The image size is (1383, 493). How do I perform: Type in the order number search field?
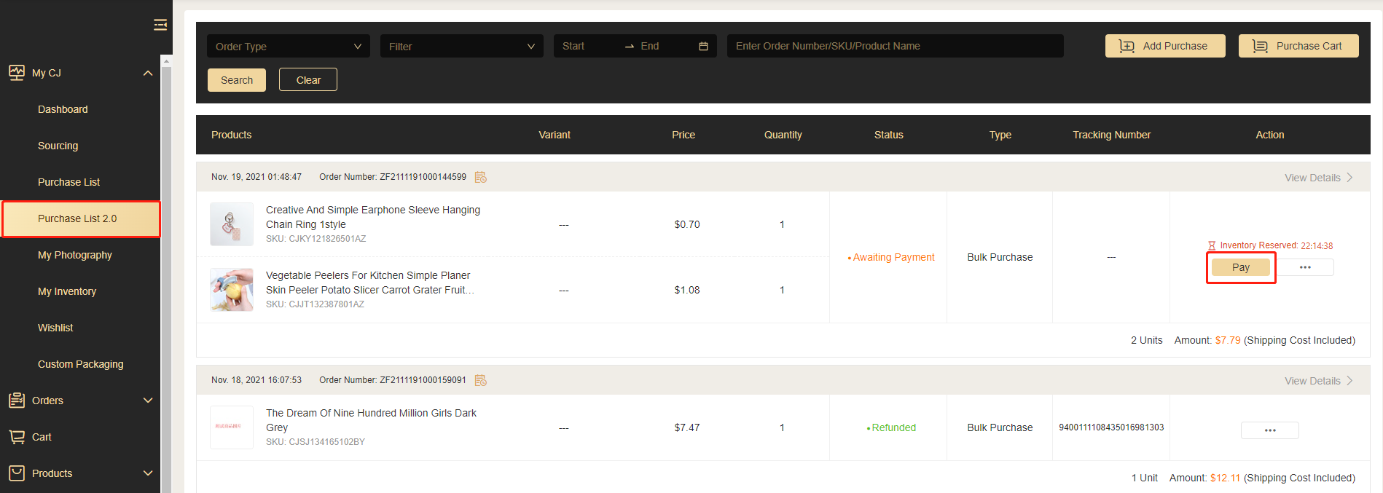pyautogui.click(x=895, y=46)
